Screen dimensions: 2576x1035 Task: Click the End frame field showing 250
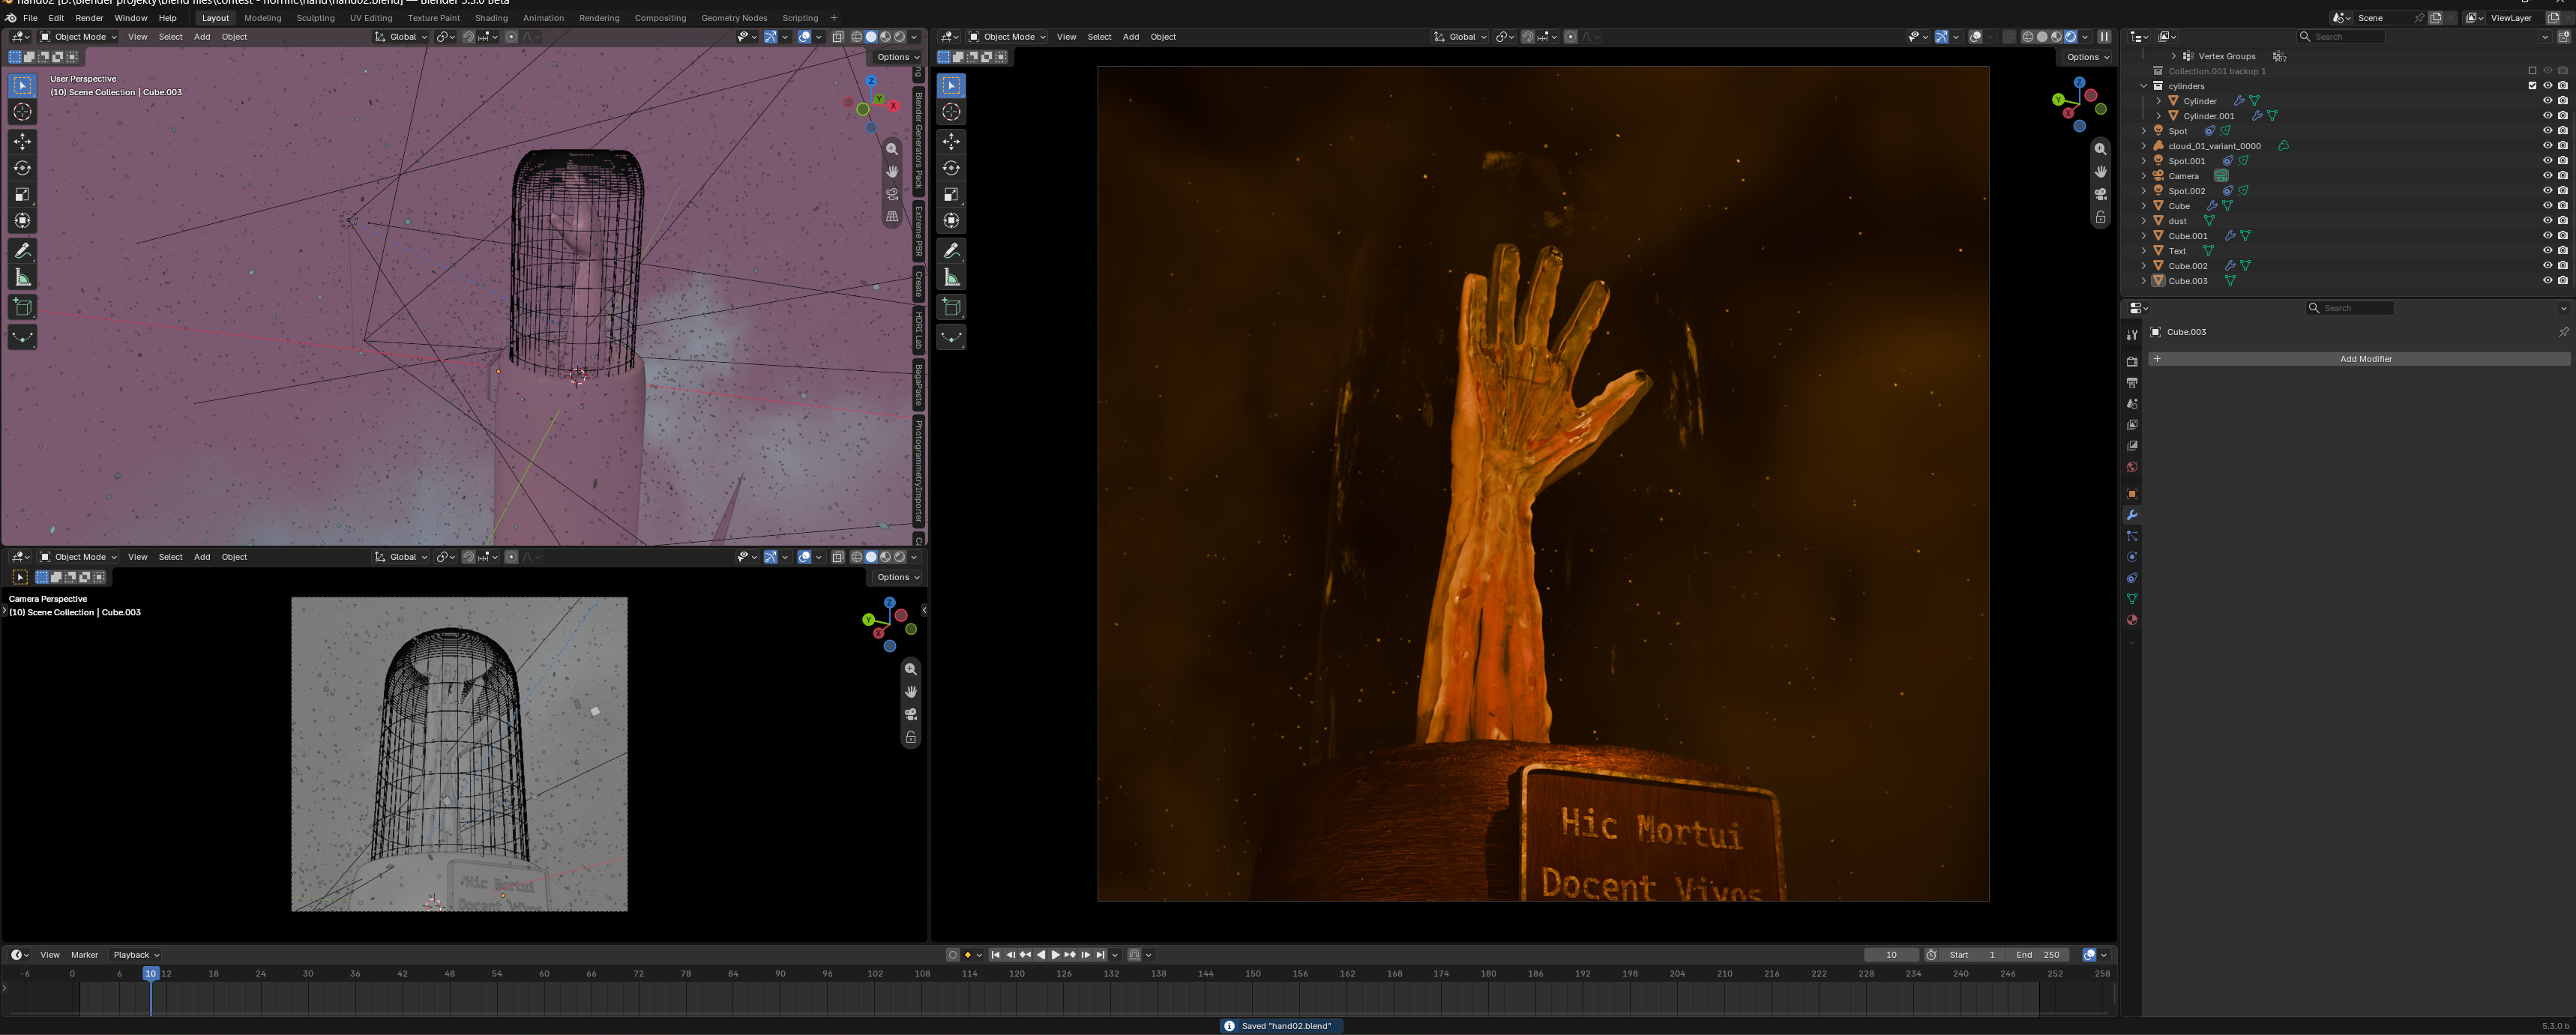(x=2038, y=955)
